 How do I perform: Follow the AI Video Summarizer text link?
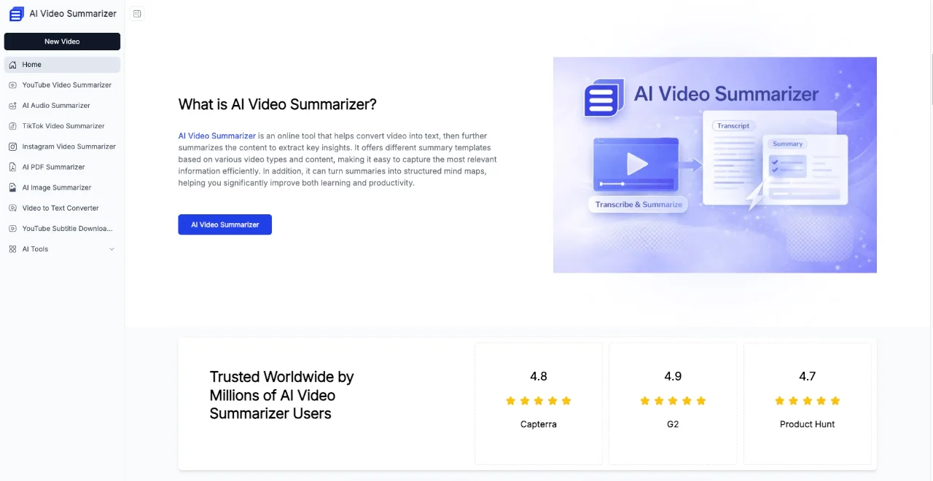pos(216,136)
